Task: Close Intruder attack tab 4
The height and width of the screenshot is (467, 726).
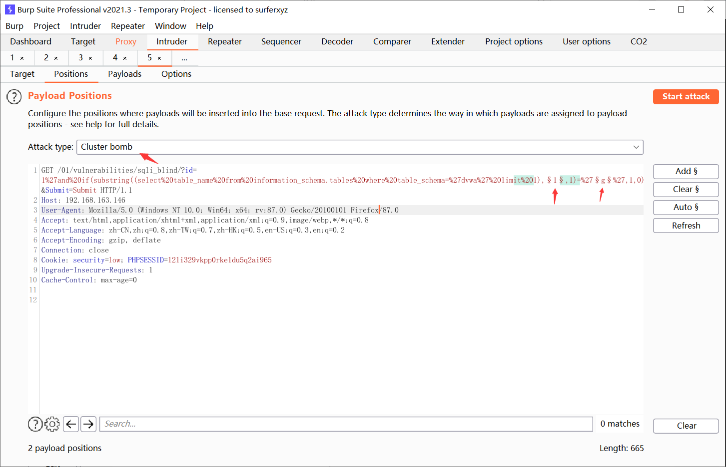Action: [x=125, y=58]
